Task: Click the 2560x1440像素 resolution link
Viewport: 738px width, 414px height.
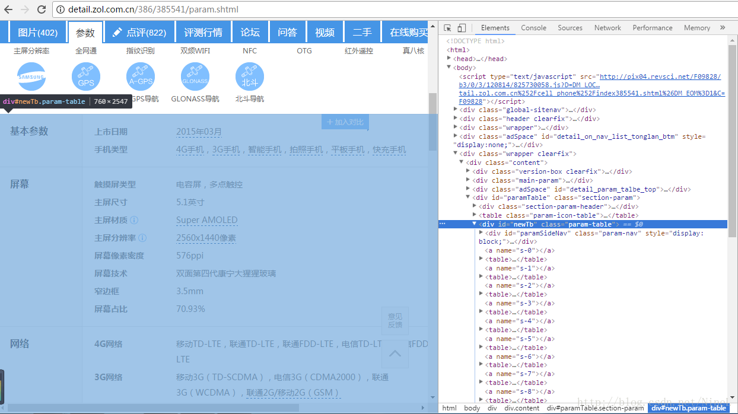Action: coord(206,238)
